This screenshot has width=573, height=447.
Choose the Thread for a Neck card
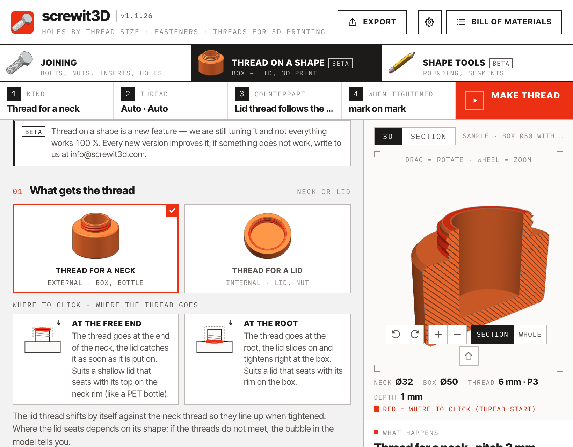pyautogui.click(x=96, y=249)
